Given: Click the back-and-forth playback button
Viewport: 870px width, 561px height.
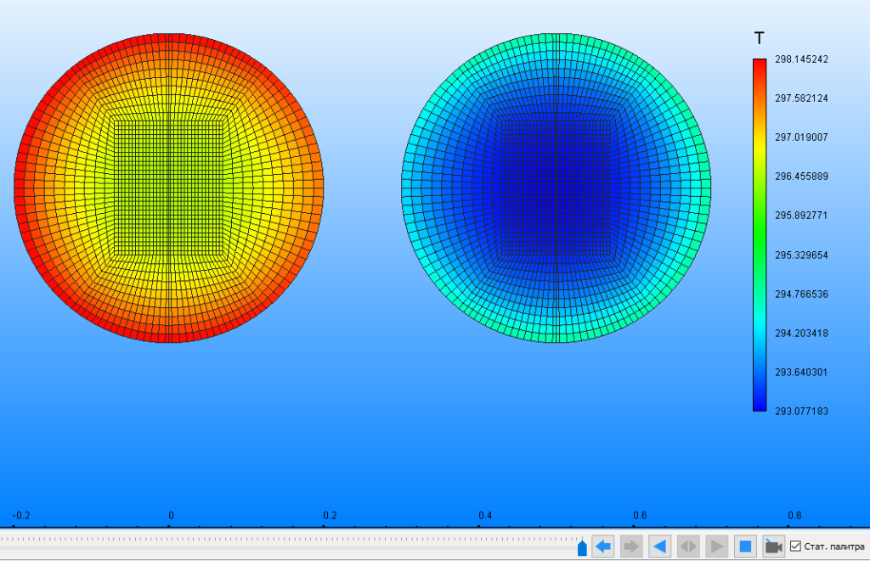Looking at the screenshot, I should pos(688,546).
